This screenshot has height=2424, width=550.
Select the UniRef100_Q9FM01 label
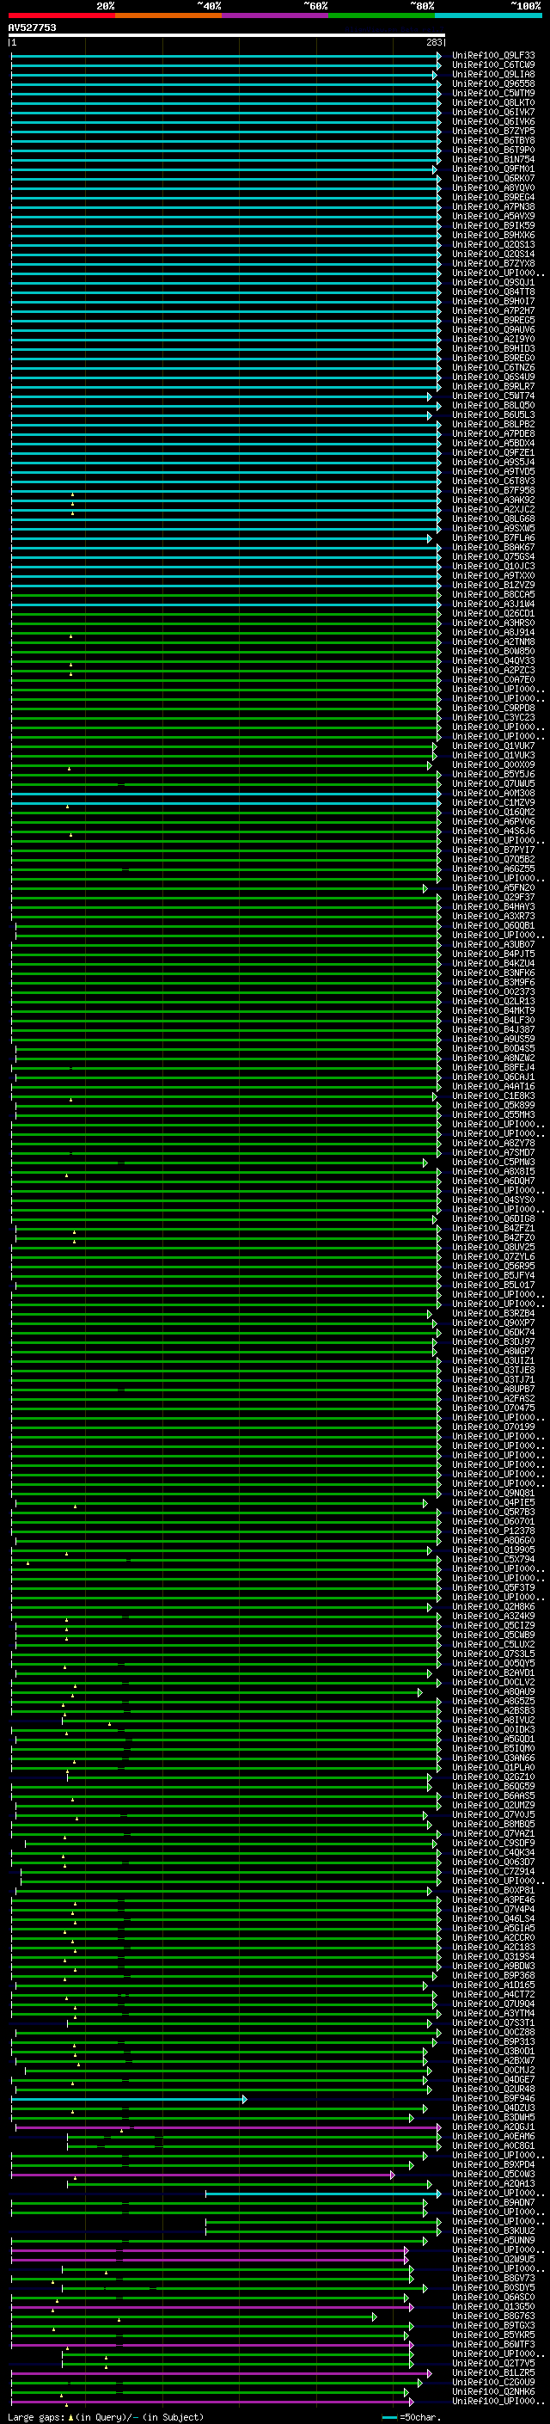tap(493, 169)
